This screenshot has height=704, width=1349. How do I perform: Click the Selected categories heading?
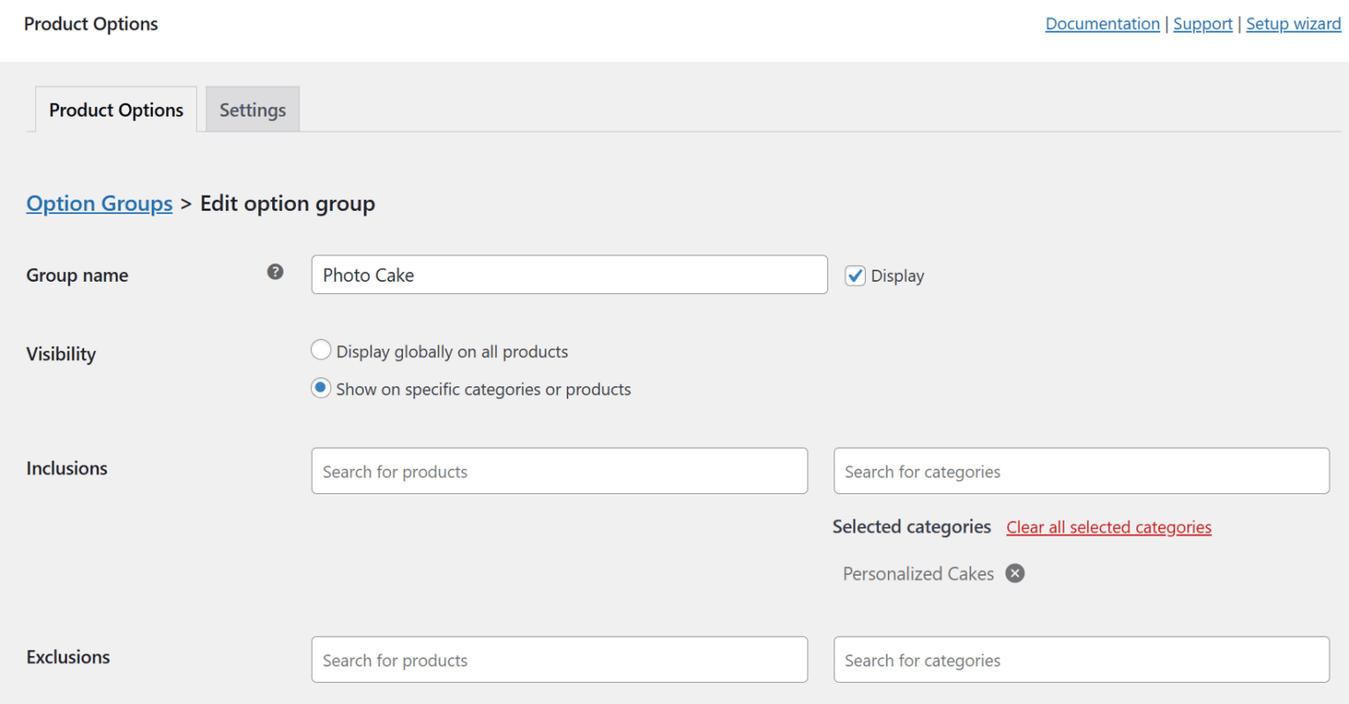point(912,527)
